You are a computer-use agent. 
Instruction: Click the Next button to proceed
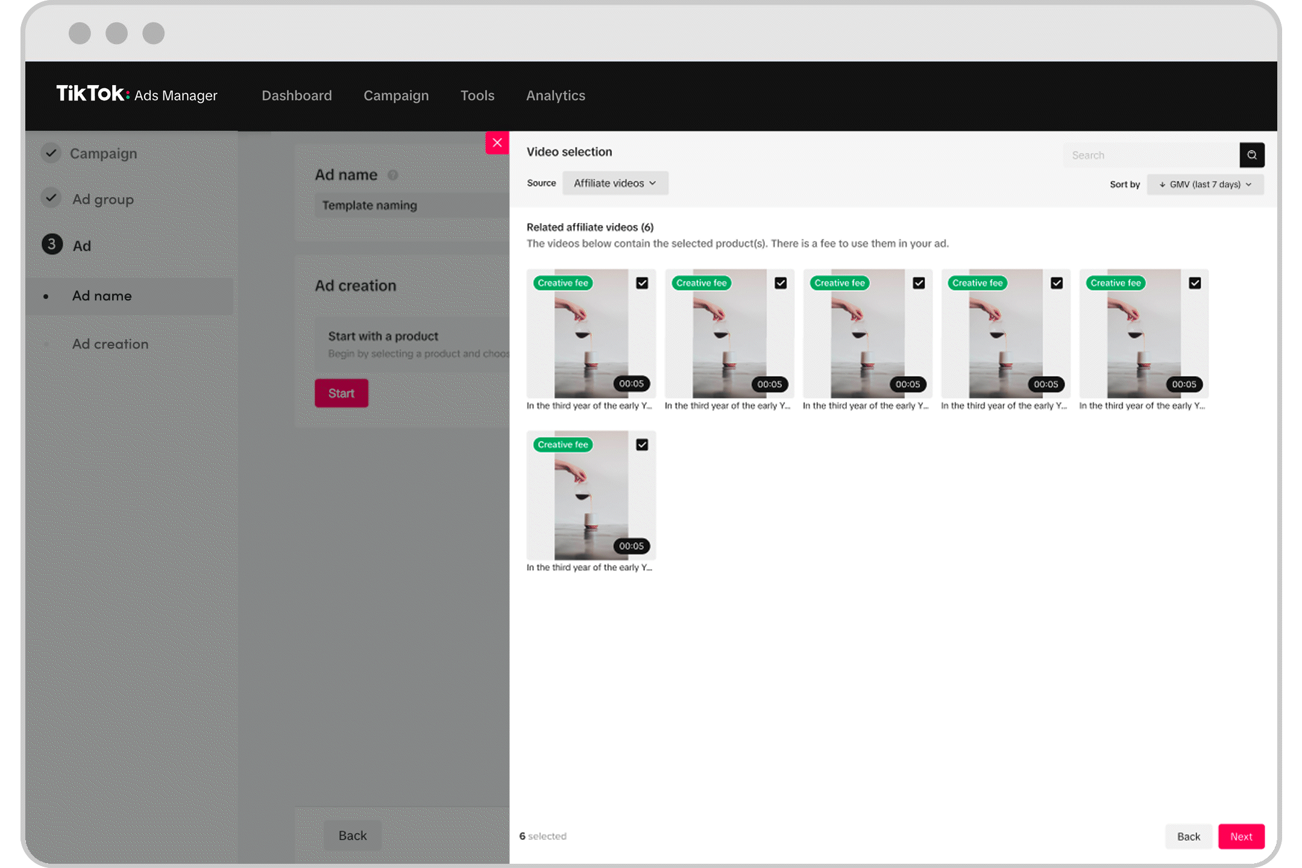click(1241, 836)
